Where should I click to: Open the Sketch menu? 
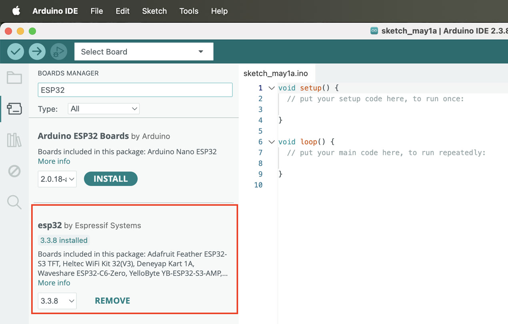coord(154,11)
